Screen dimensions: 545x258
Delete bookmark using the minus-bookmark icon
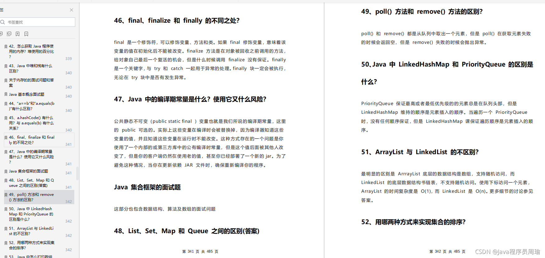click(x=26, y=34)
